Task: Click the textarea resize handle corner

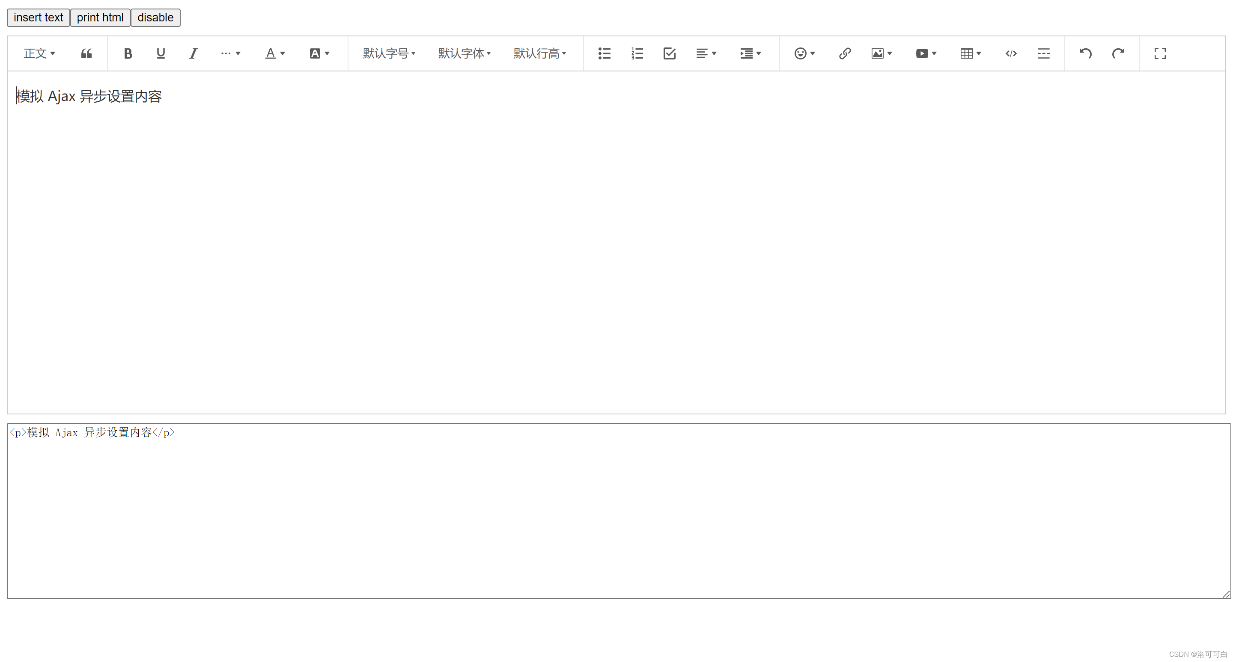Action: (1226, 594)
